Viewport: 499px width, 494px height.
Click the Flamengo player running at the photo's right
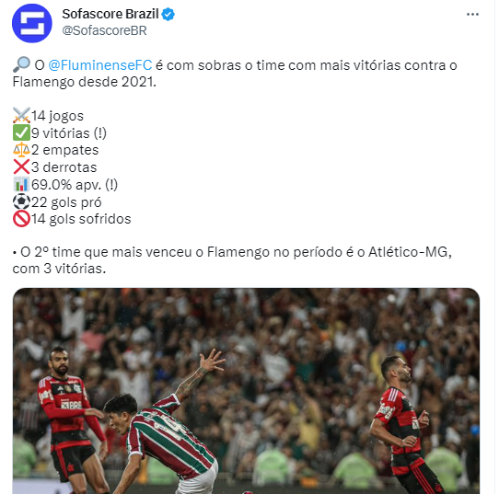406,424
